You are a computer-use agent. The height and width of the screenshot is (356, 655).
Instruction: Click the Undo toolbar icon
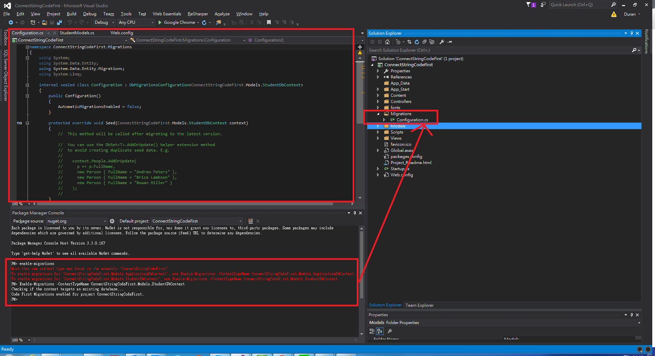(x=70, y=23)
